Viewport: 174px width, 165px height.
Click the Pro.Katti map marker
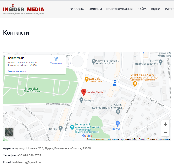tap(61, 128)
